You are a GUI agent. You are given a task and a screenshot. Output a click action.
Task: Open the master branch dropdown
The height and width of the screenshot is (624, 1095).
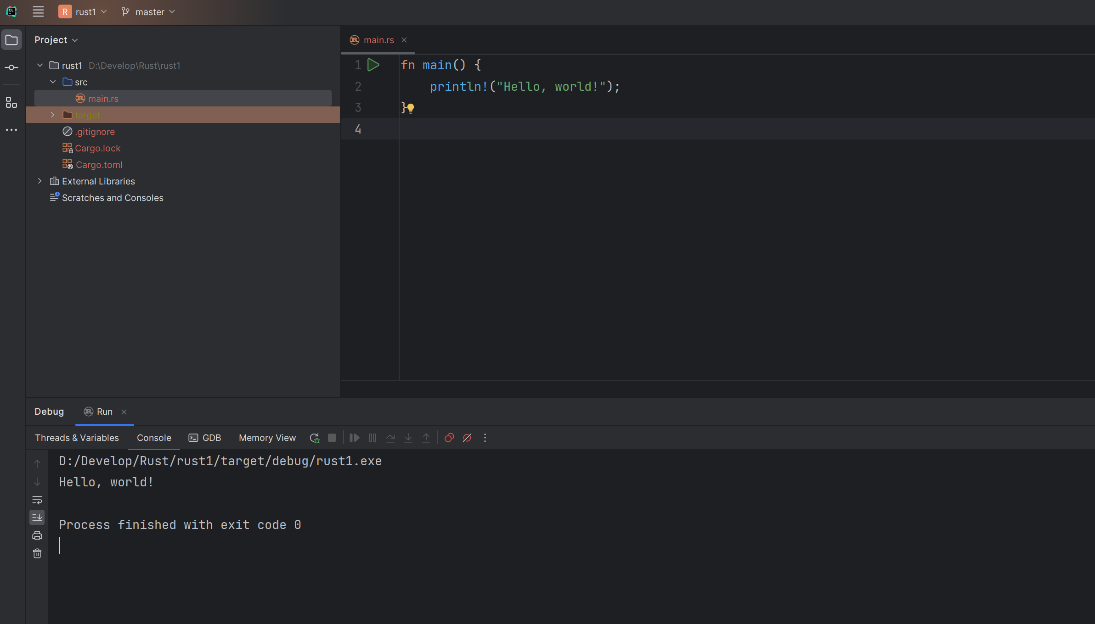(148, 12)
